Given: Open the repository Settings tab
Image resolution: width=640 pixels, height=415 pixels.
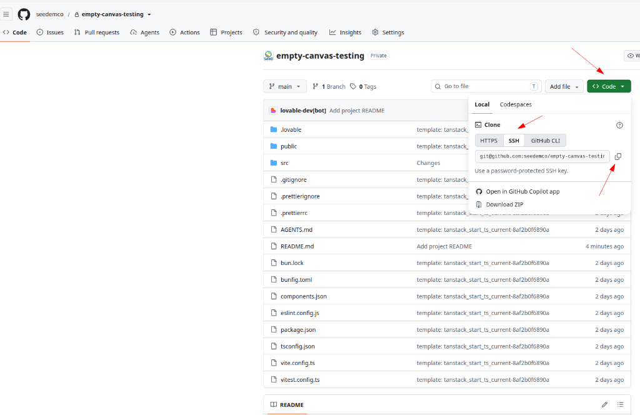Looking at the screenshot, I should pos(388,32).
